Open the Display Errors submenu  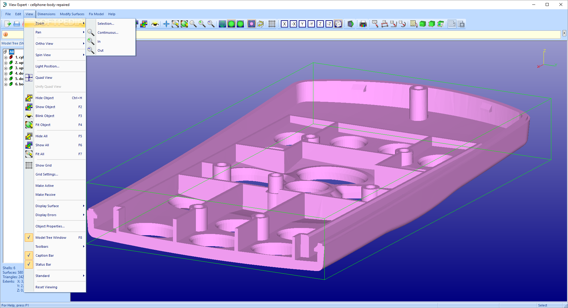[x=55, y=215]
